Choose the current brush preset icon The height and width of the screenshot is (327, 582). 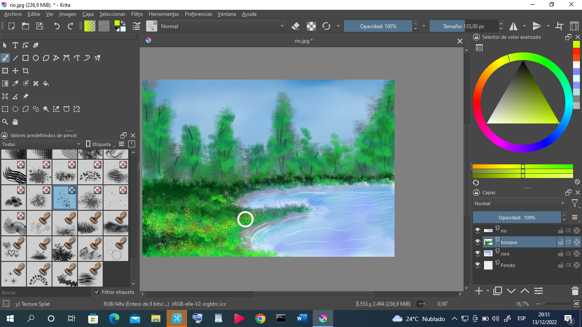(152, 26)
